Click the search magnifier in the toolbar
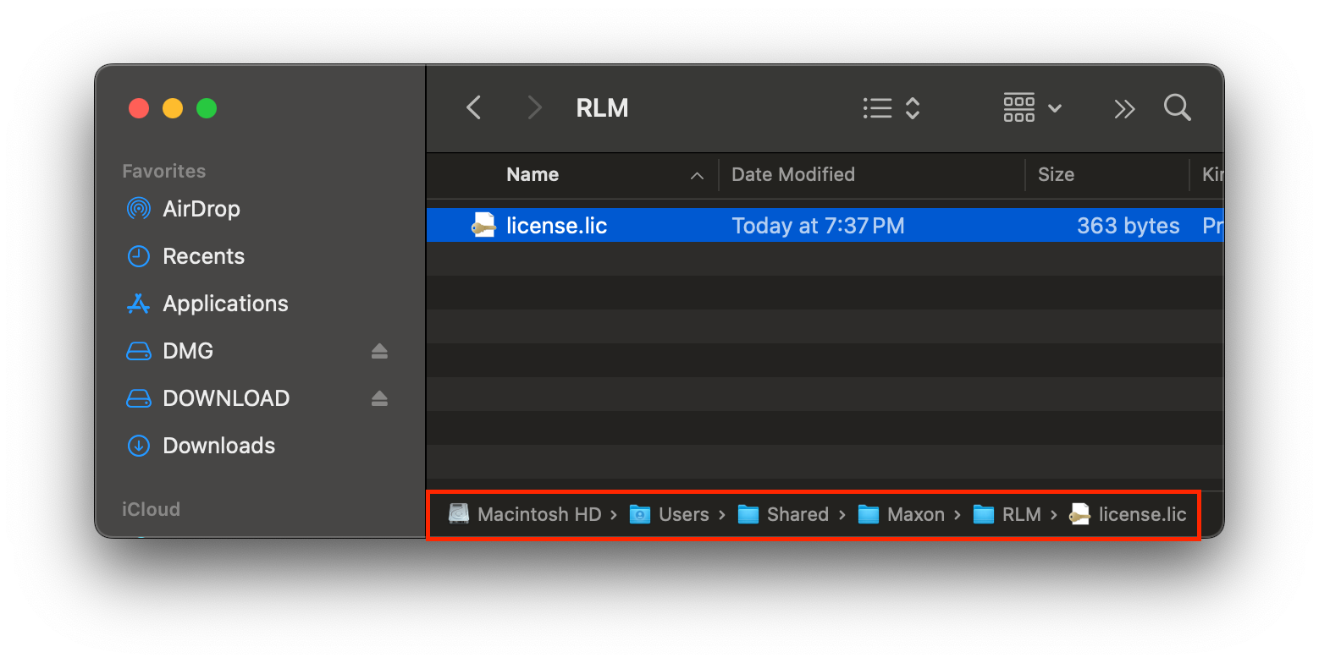1319x663 pixels. tap(1177, 107)
